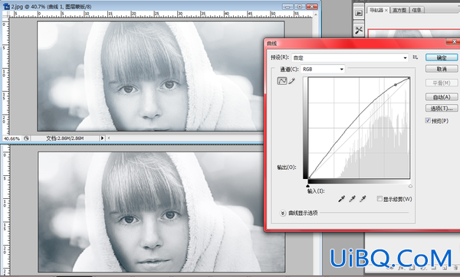Open the 预设 preset dropdown
Screen dimensions: 460x277
(350, 57)
